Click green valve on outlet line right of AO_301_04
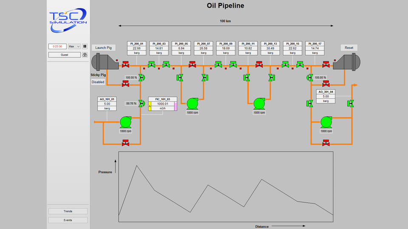The image size is (408, 229). tap(351, 103)
